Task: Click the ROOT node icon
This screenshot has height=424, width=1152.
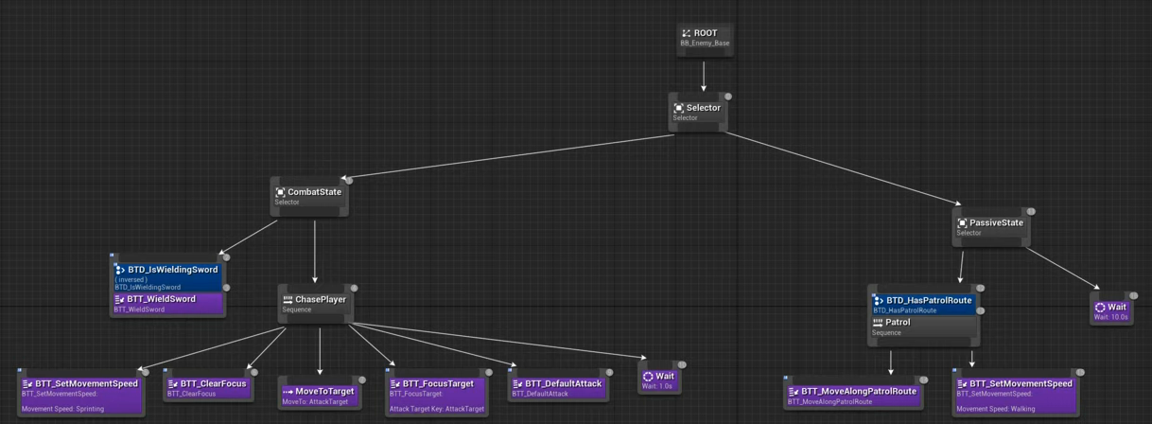Action: coord(687,33)
